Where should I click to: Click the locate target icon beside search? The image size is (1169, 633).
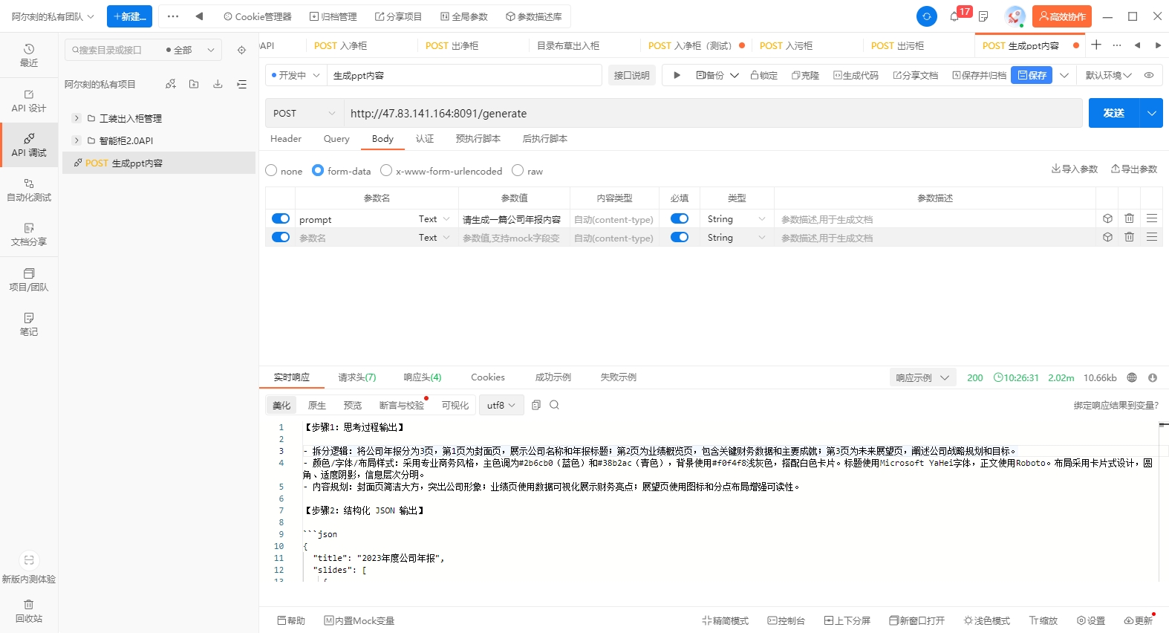pos(241,50)
